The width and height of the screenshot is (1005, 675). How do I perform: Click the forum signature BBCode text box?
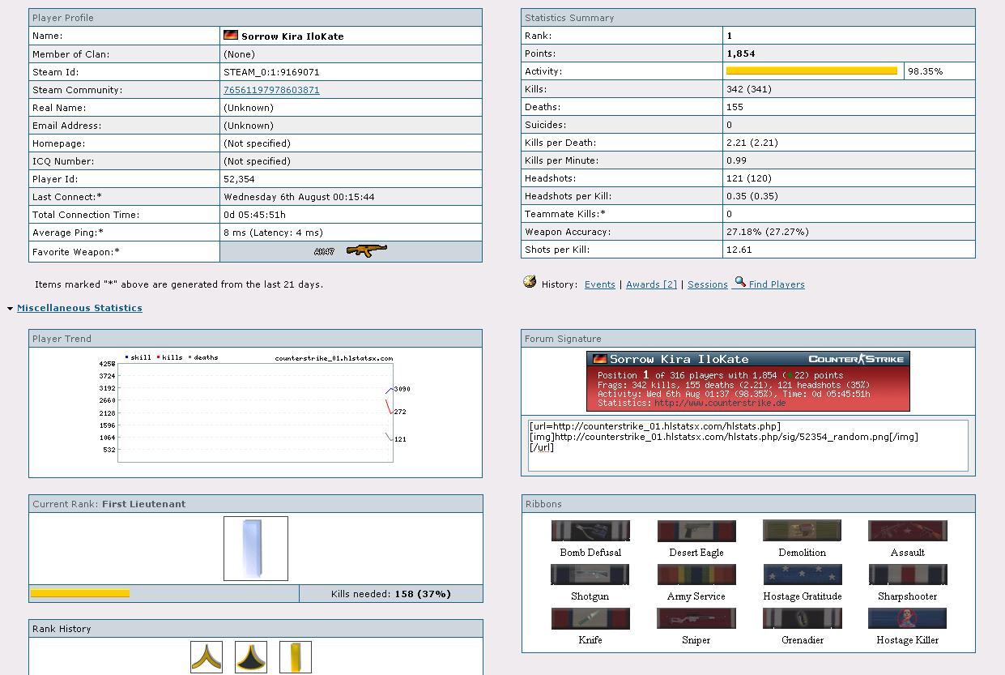747,445
